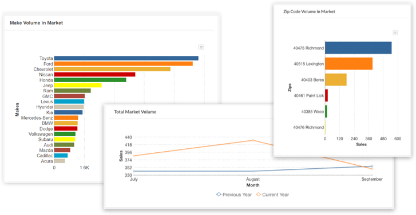
Task: Select the September Previous Year data point
Action: click(372, 167)
